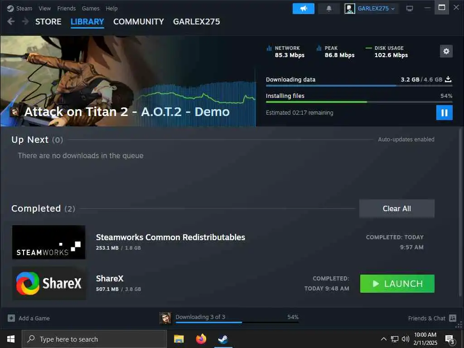Pause the Attack on Titan 2 download
The width and height of the screenshot is (464, 348).
[445, 113]
